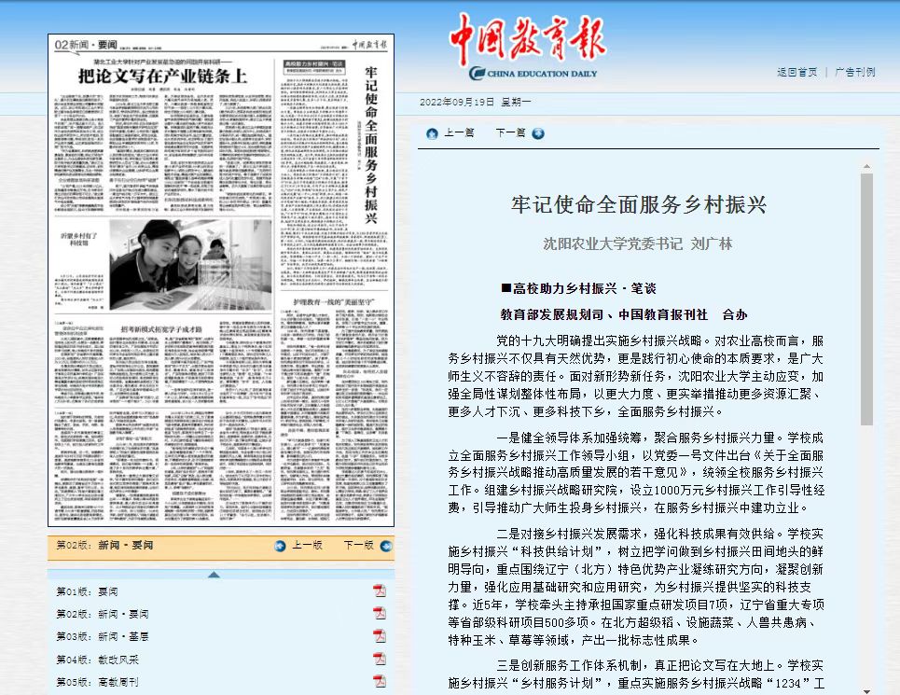Download PDF for 第01版 要闻
The image size is (900, 695).
coord(380,591)
